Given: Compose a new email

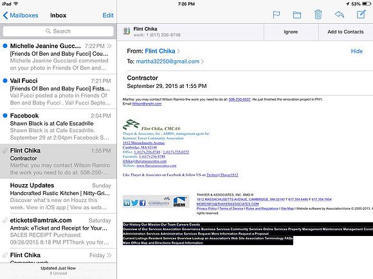Looking at the screenshot, I should coord(361,14).
